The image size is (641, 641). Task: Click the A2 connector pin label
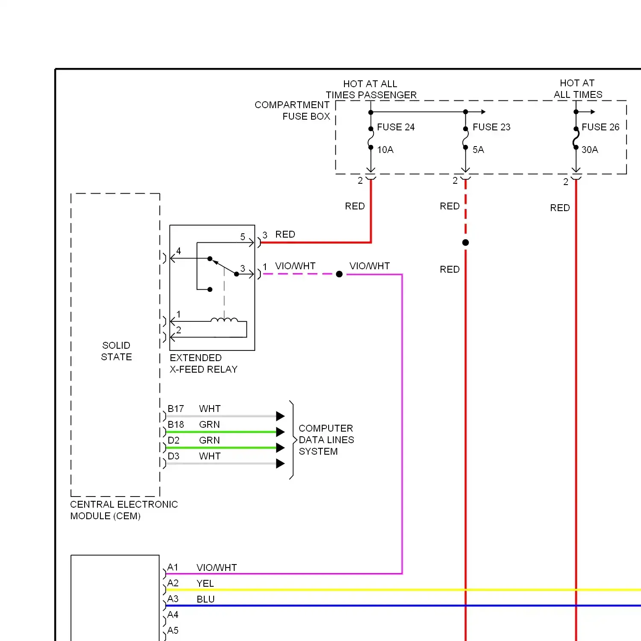click(173, 583)
